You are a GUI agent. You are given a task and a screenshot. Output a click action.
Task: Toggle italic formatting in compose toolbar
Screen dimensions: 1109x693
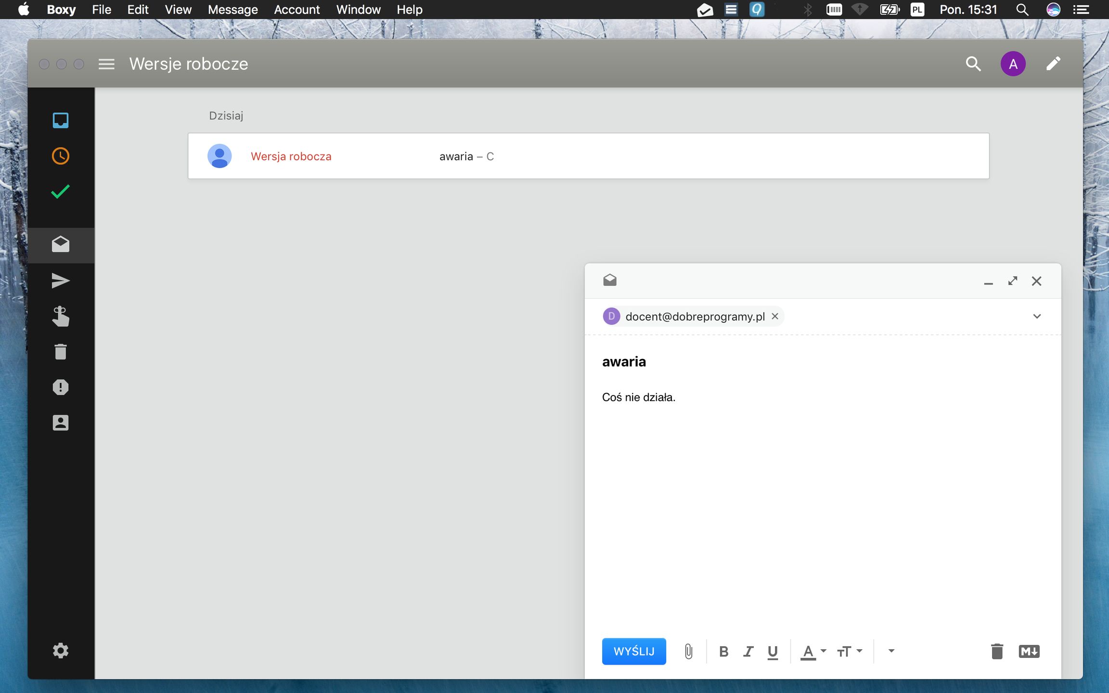[748, 651]
